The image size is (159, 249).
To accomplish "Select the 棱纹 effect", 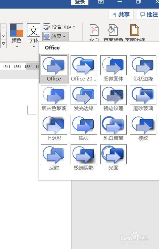I will click(143, 128).
